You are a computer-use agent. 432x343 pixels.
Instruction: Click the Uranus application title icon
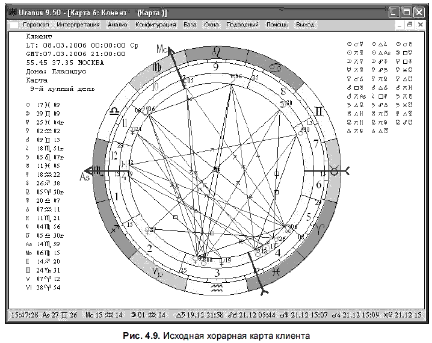pos(13,13)
